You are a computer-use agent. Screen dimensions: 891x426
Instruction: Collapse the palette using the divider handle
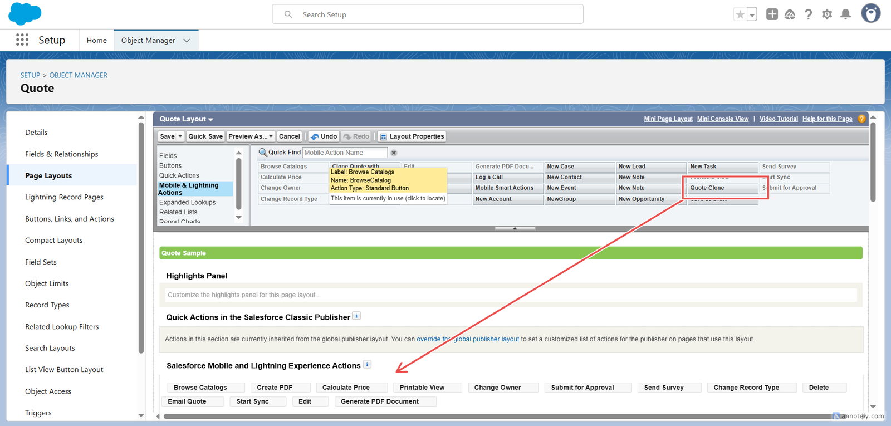click(x=515, y=228)
